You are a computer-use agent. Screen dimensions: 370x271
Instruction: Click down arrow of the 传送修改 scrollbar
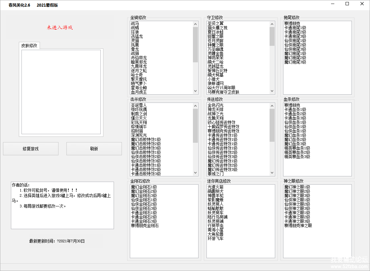click(x=272, y=173)
